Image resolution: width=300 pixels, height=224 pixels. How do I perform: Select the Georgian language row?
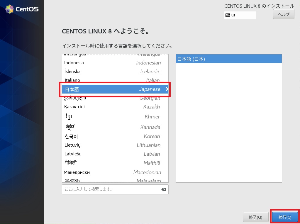[x=115, y=98]
